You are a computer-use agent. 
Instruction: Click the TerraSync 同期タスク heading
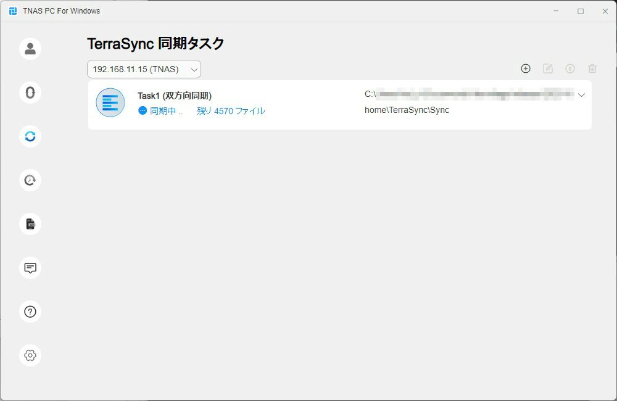155,43
